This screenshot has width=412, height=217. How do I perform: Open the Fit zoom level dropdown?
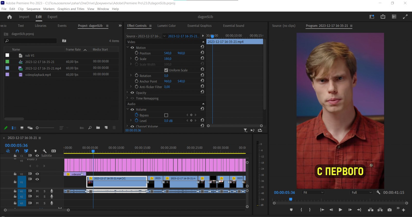(313, 192)
